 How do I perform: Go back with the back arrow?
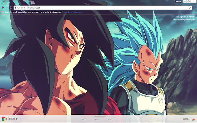(3, 8)
